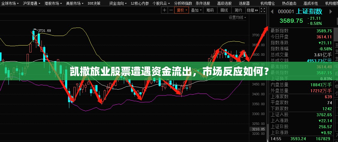Image resolution: width=338 pixels, height=142 pixels.
Task: Open 资金流向 menu dropdown
Action: coord(118,3)
